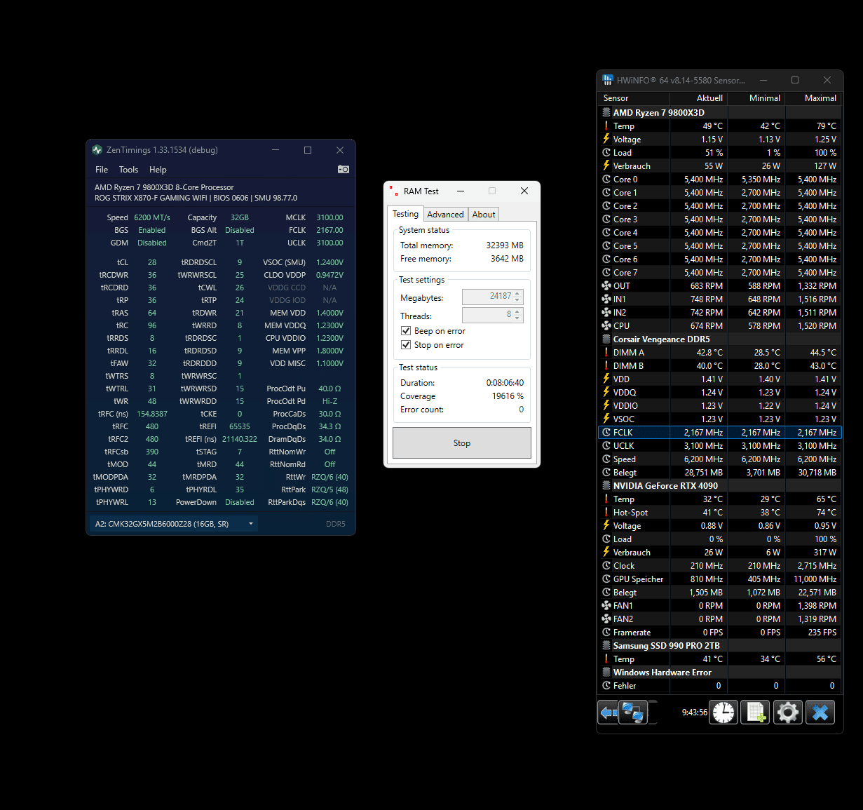
Task: Select the GPU Clock sensor row
Action: [719, 566]
